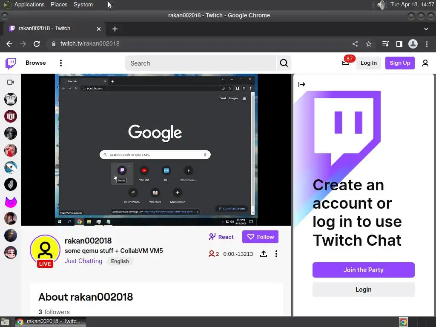Open the dark grayscale avatar channel in sidebar

(x=11, y=133)
